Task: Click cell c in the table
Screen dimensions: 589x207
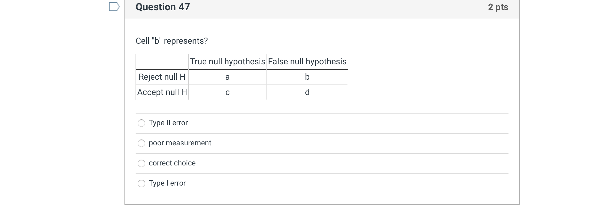Action: click(x=227, y=92)
